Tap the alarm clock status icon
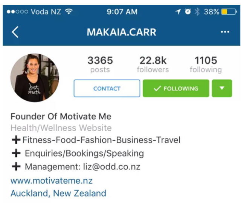 pos(188,12)
